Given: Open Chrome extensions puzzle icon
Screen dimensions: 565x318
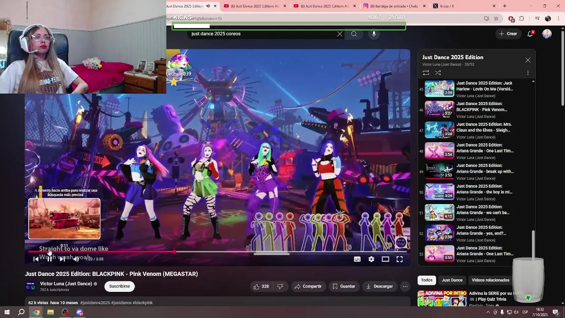Looking at the screenshot, I should point(522,19).
